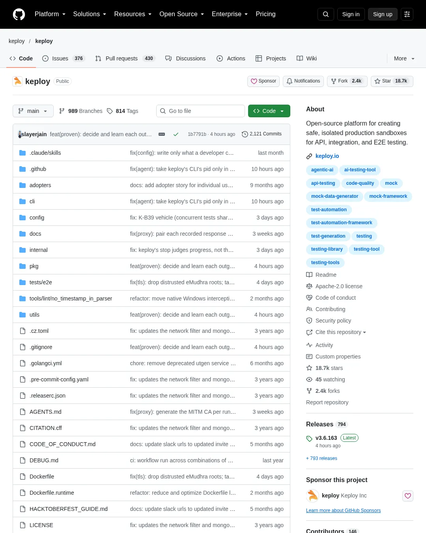View the green checkmark build status
426x533 pixels.
(176, 134)
